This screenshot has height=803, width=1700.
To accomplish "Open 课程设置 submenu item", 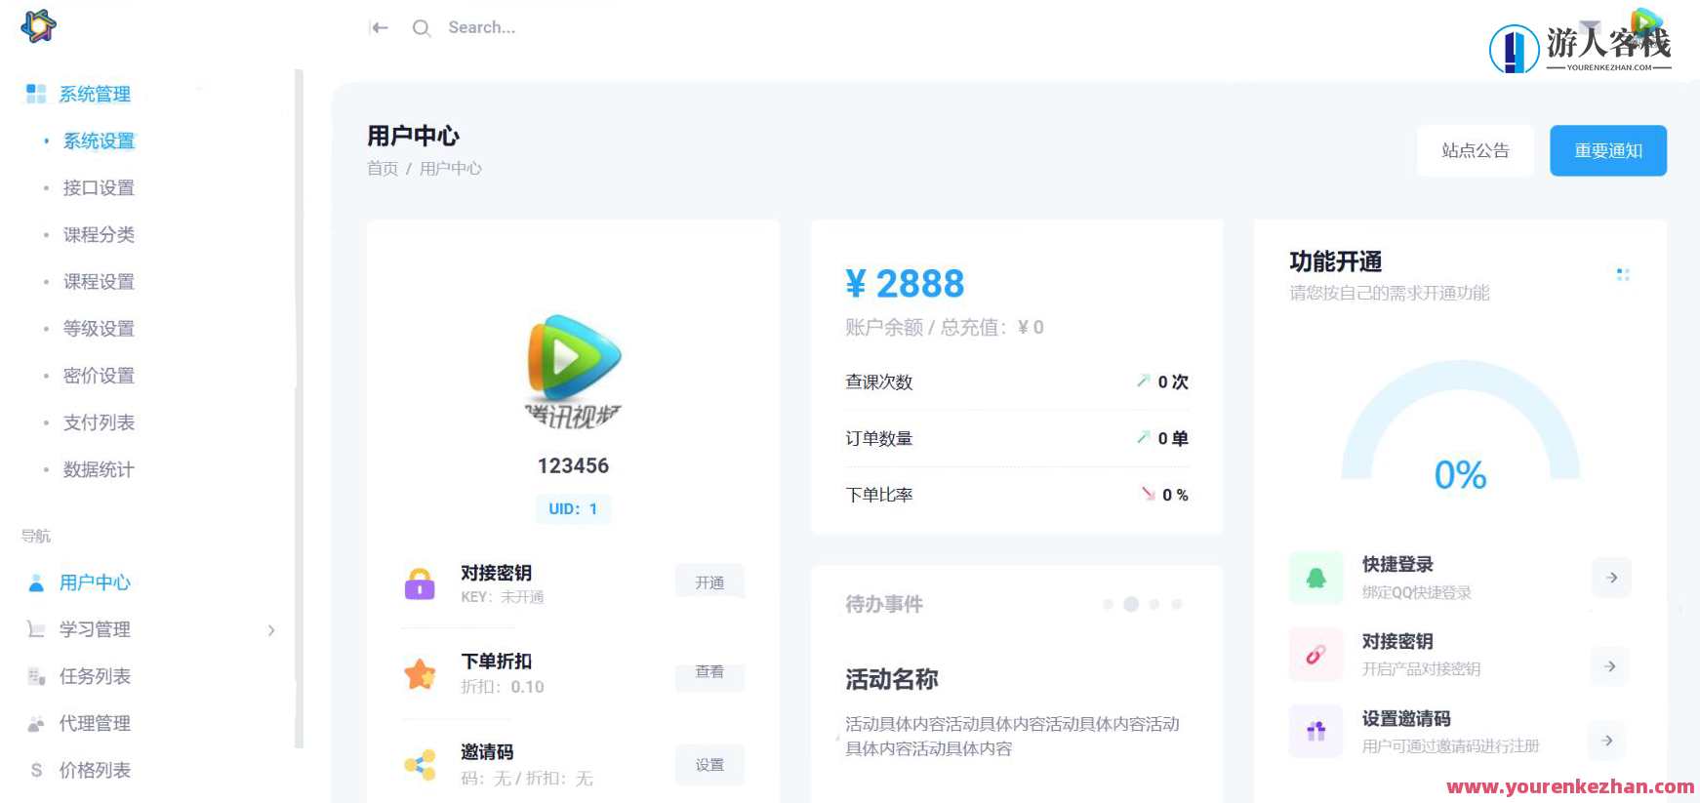I will (x=99, y=281).
